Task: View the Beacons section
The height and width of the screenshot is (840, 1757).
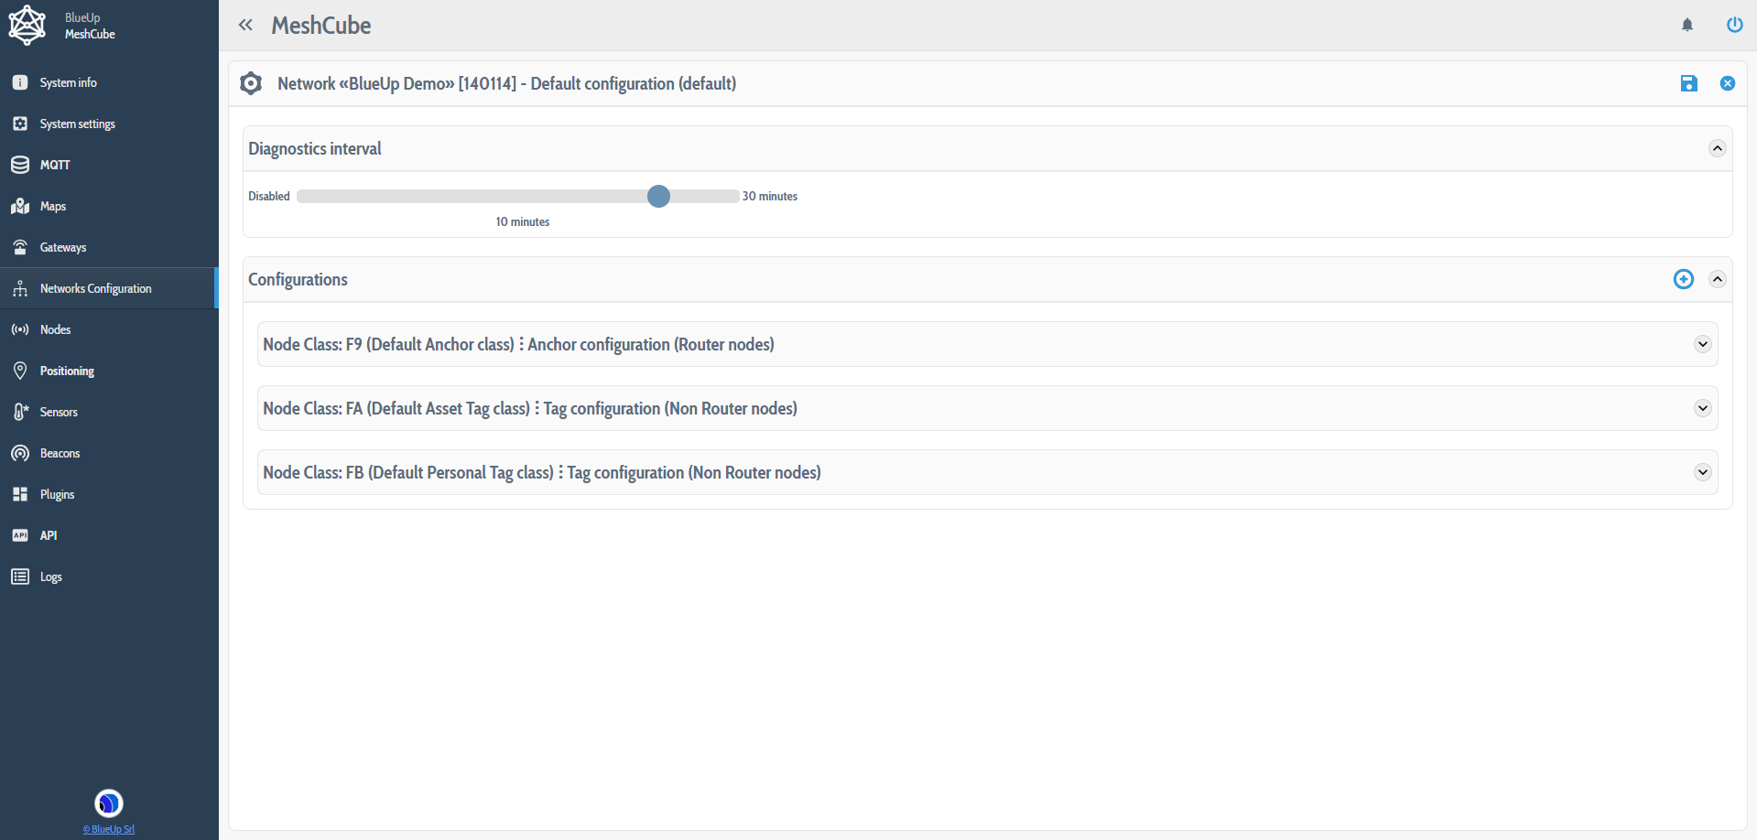Action: [58, 453]
